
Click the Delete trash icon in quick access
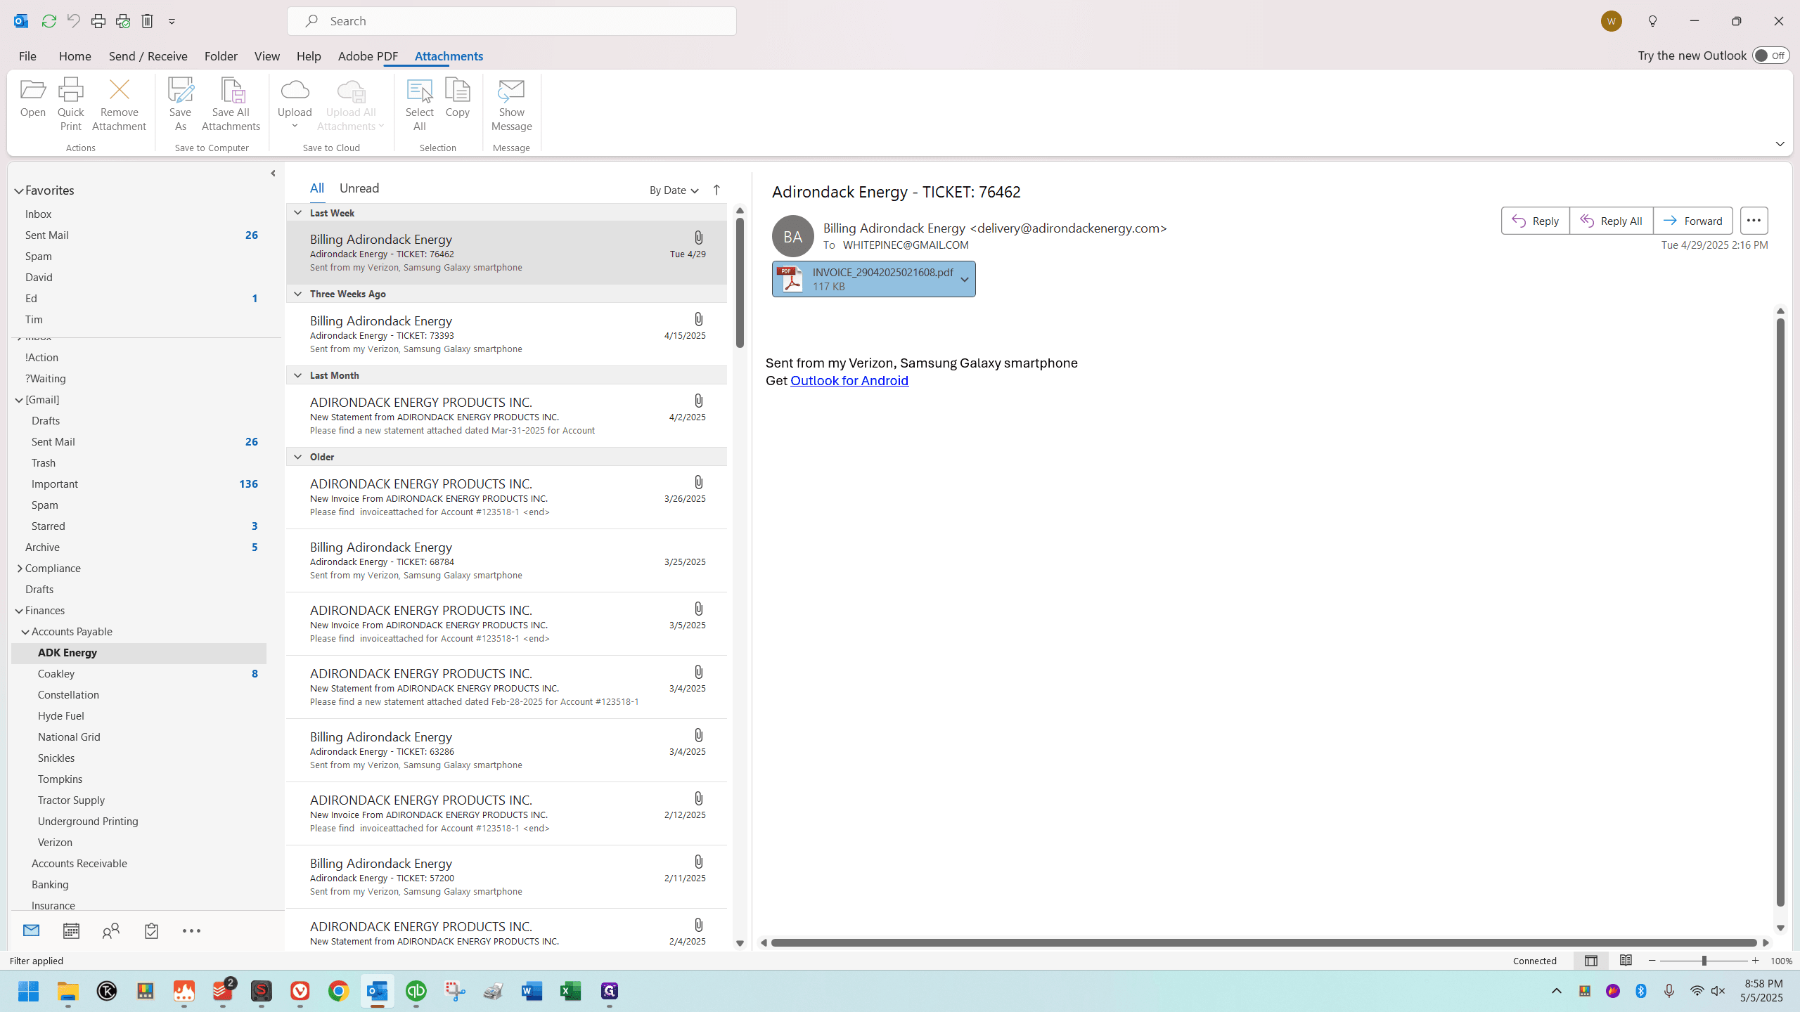point(147,21)
